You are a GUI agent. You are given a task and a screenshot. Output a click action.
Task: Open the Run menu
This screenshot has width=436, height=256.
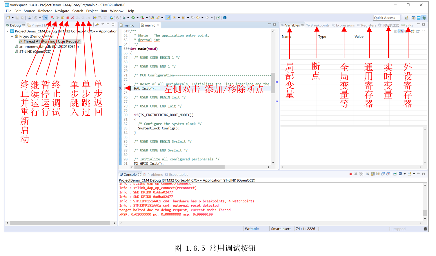click(104, 11)
